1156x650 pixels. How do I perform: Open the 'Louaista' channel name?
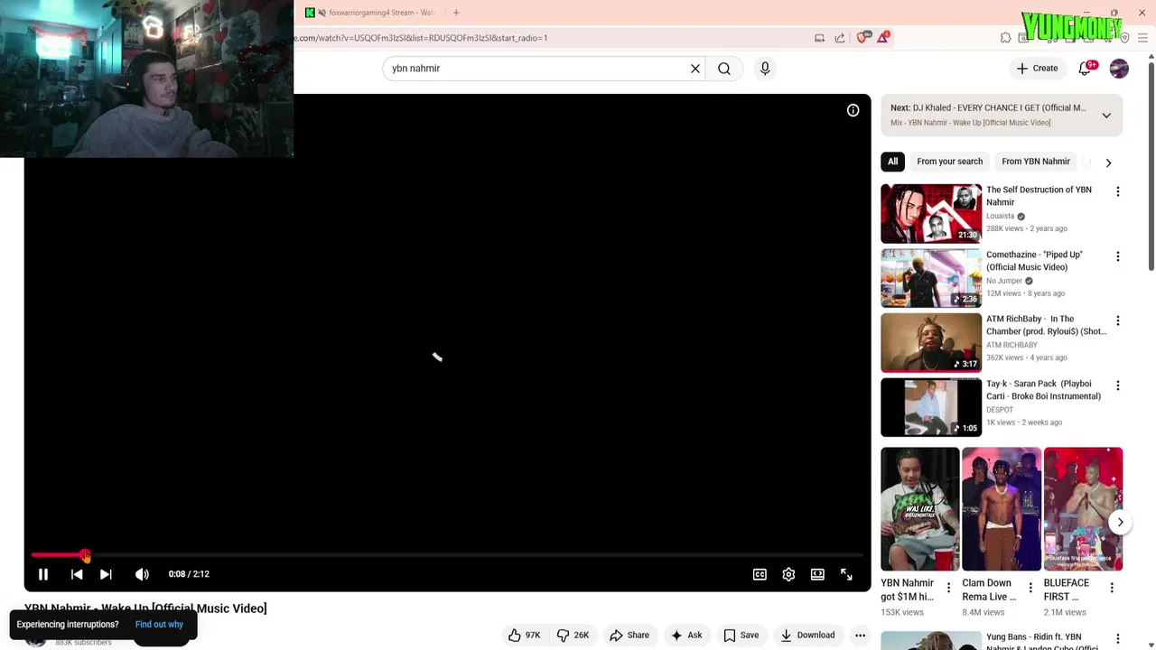coord(1000,217)
